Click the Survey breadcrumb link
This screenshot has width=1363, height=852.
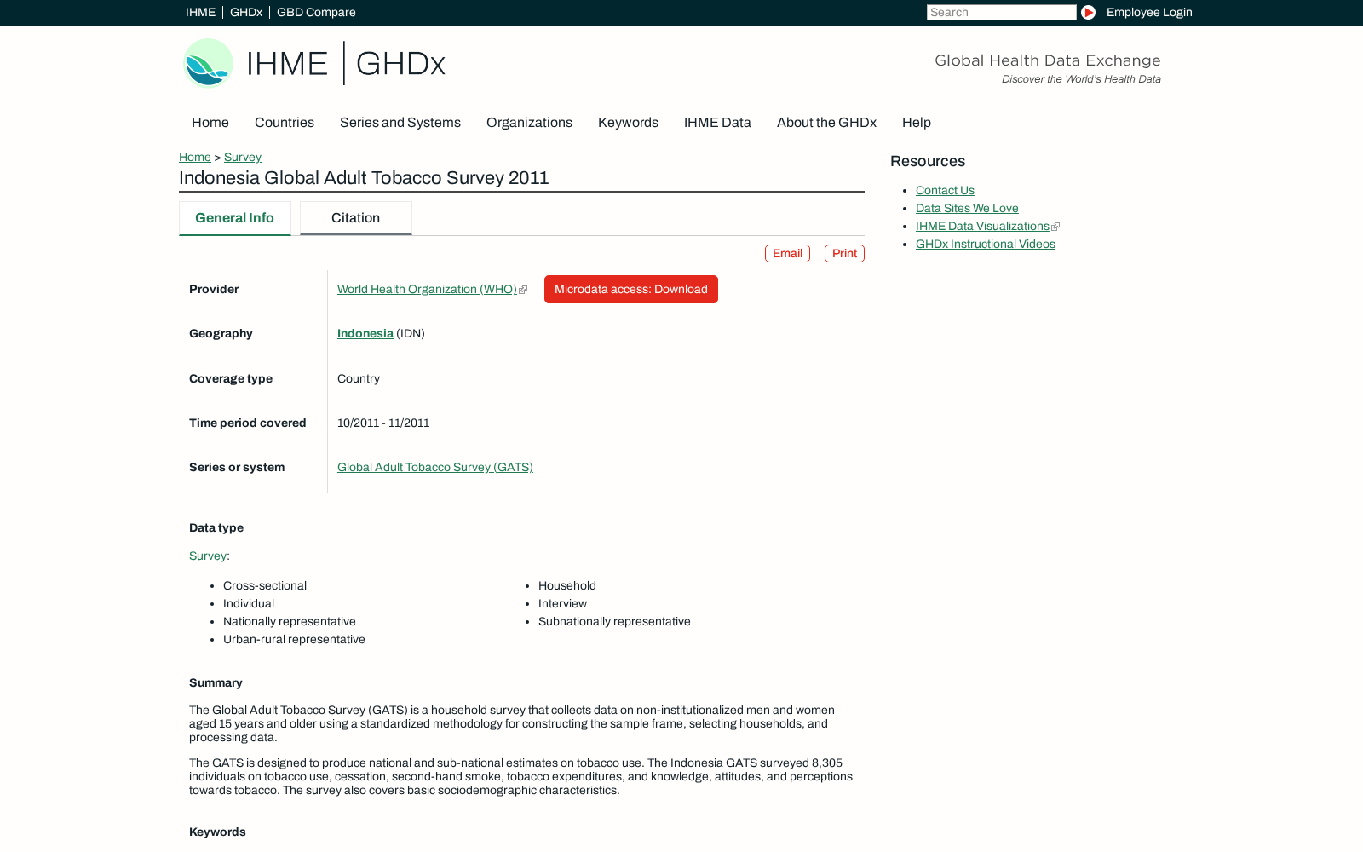[x=243, y=158]
